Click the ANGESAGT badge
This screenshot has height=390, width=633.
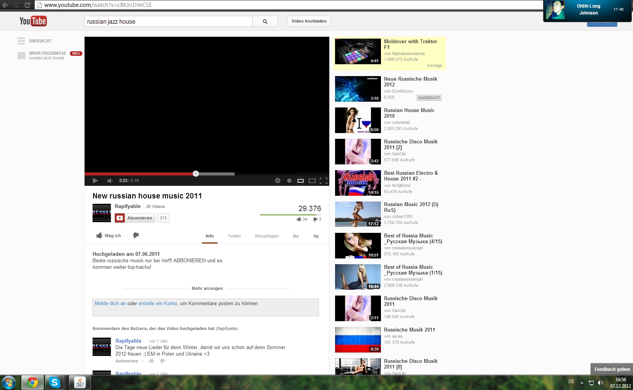pos(429,97)
